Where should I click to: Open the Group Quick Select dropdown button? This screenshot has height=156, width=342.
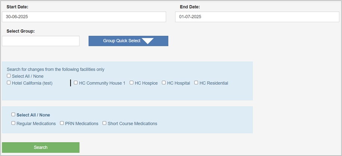pos(128,41)
